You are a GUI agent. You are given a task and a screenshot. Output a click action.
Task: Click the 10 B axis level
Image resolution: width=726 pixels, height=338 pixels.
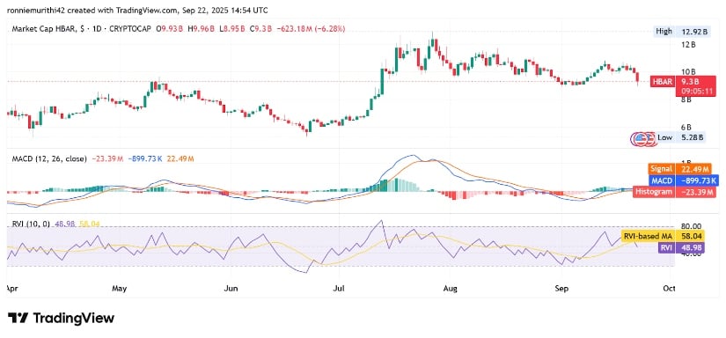coord(689,72)
